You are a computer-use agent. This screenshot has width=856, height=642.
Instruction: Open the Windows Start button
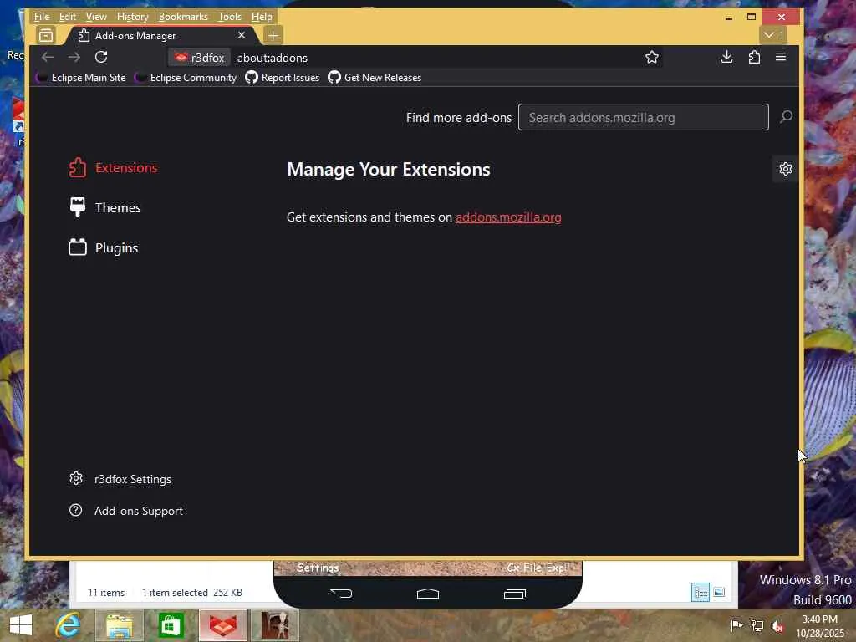pos(21,625)
